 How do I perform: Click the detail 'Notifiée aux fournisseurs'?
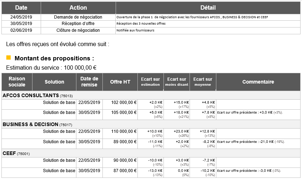[x=135, y=30]
